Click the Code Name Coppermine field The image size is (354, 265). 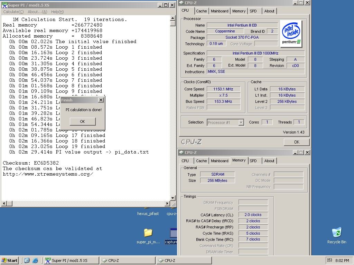[x=225, y=31]
